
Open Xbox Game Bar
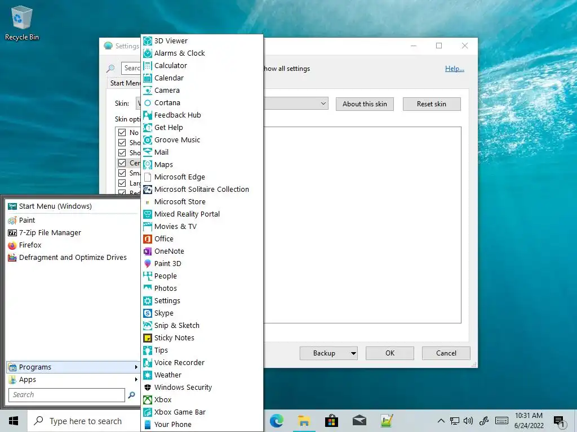tap(202, 412)
